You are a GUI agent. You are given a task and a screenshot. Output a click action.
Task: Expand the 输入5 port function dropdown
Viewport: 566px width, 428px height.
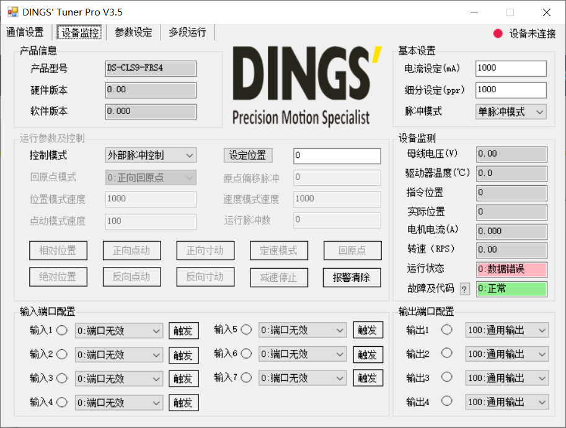[x=303, y=330]
